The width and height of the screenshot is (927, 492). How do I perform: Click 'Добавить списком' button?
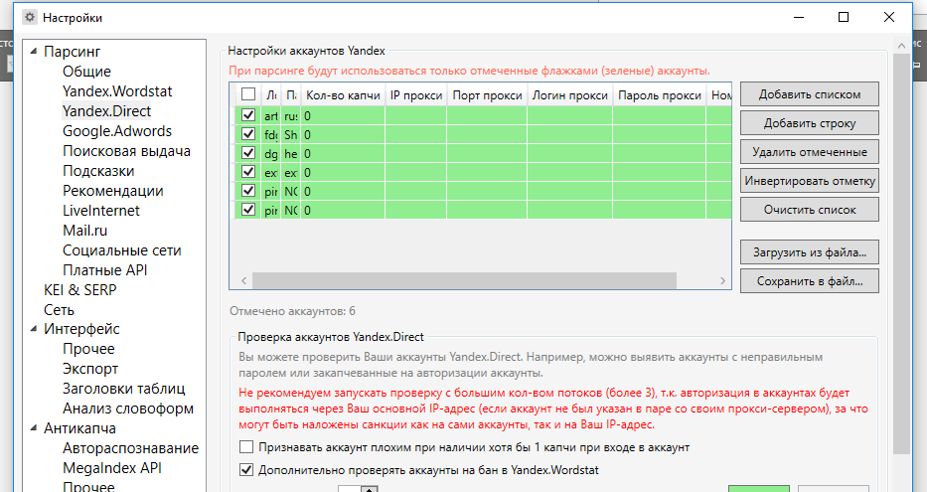click(810, 94)
